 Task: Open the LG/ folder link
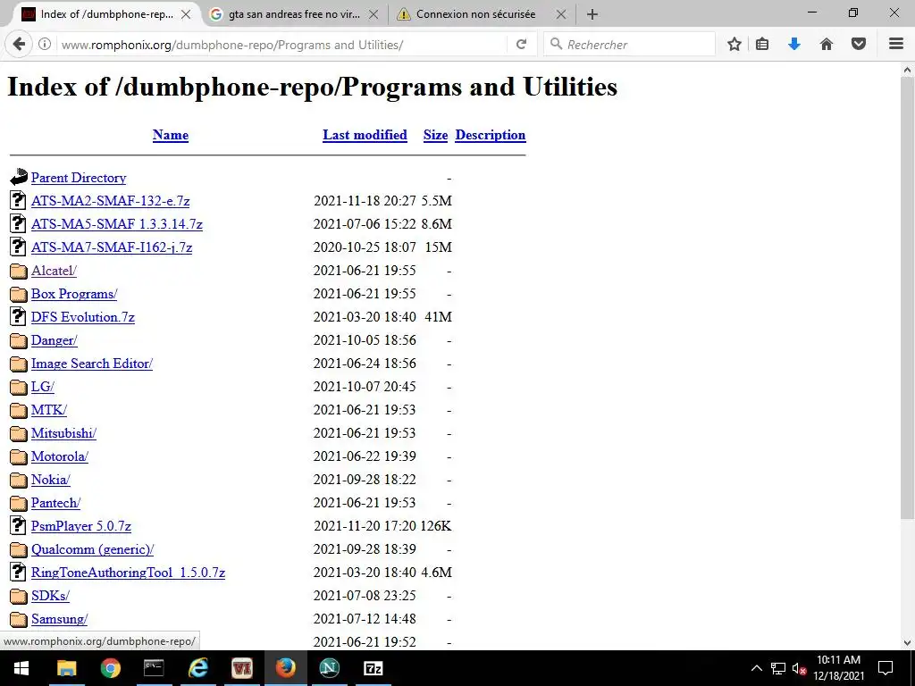coord(43,387)
